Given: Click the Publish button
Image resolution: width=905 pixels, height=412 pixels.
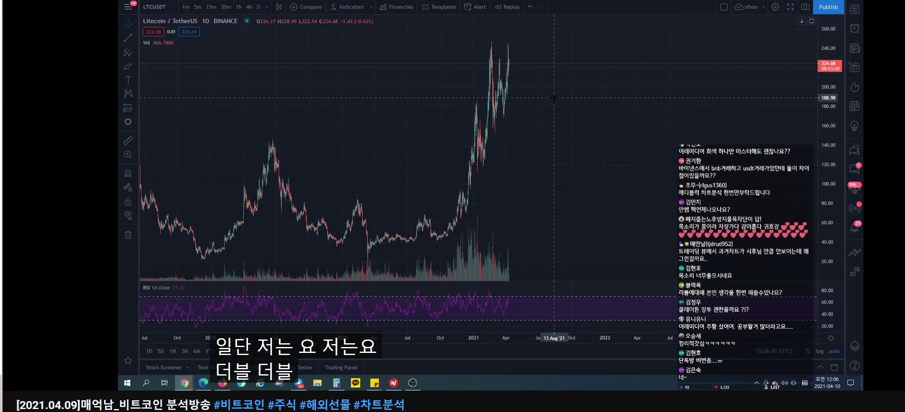Looking at the screenshot, I should [x=828, y=7].
